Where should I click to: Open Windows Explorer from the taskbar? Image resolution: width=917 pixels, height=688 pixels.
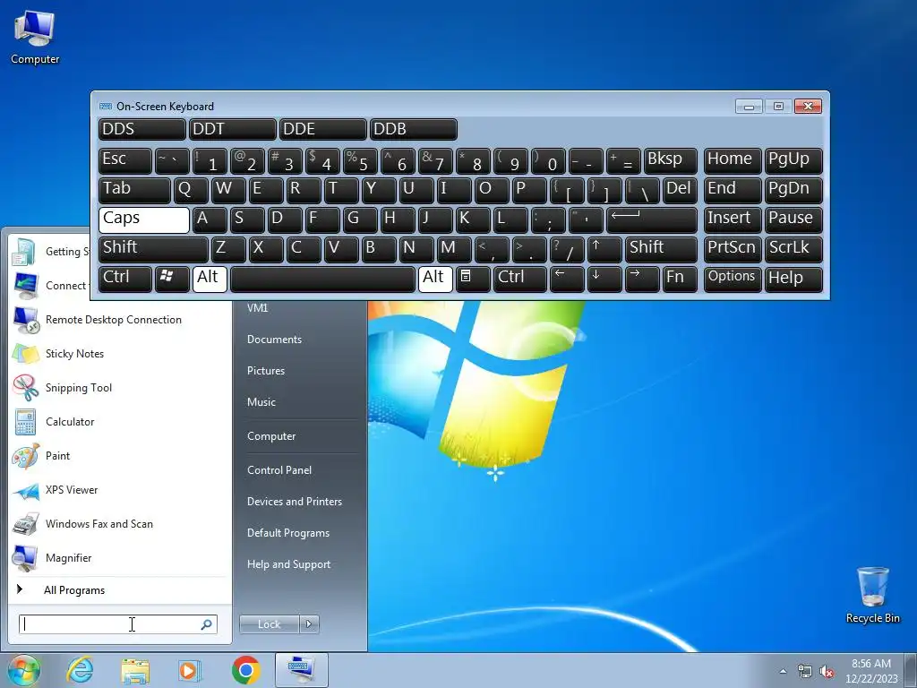pyautogui.click(x=135, y=670)
